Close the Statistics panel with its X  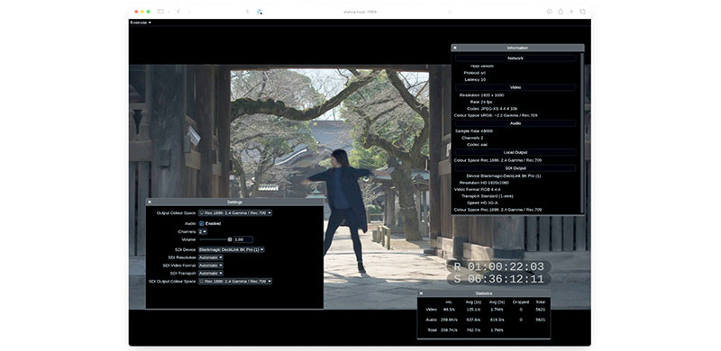[421, 293]
